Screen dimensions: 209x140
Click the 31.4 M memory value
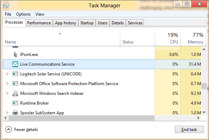coord(195,64)
